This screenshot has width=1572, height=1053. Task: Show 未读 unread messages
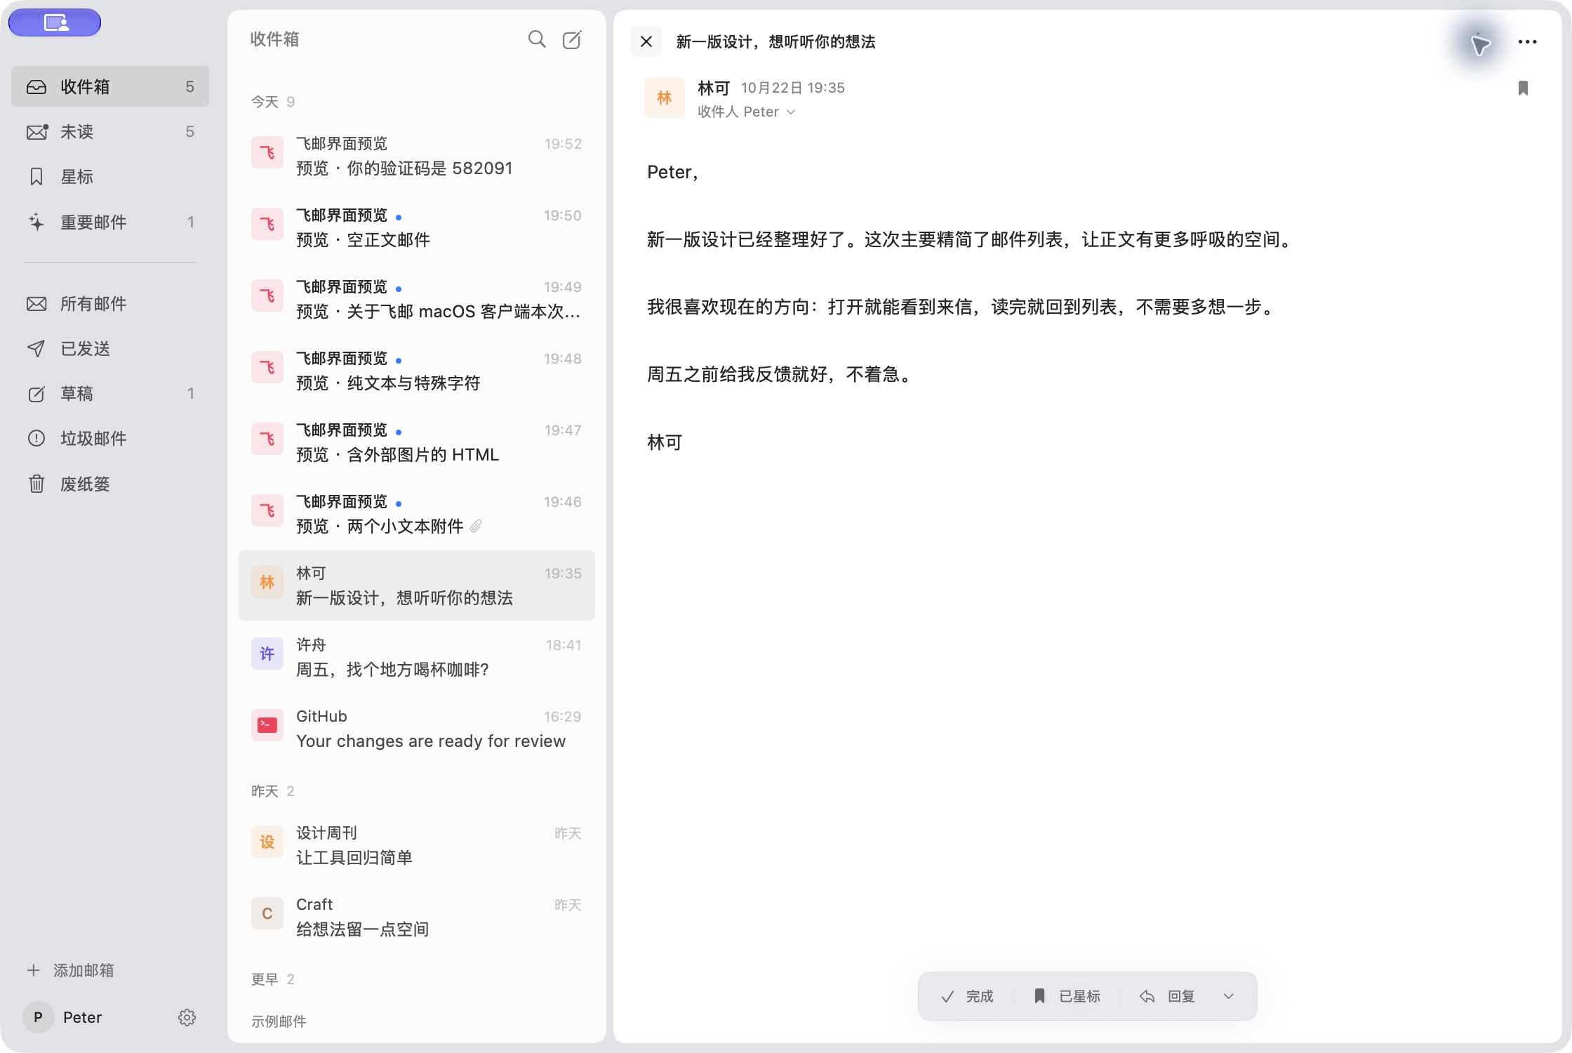[110, 131]
